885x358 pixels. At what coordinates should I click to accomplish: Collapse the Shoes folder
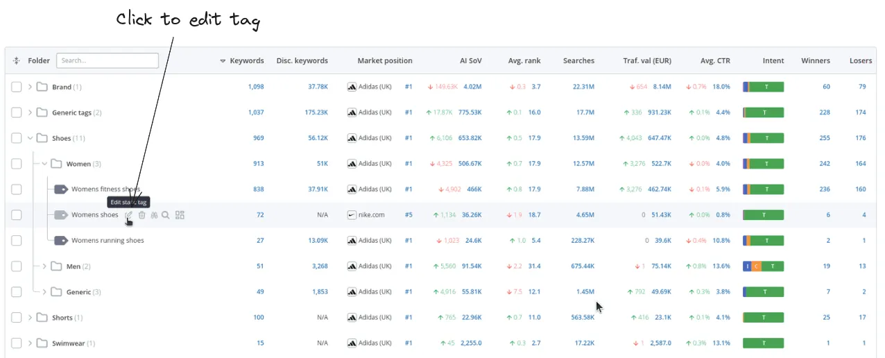pos(30,138)
